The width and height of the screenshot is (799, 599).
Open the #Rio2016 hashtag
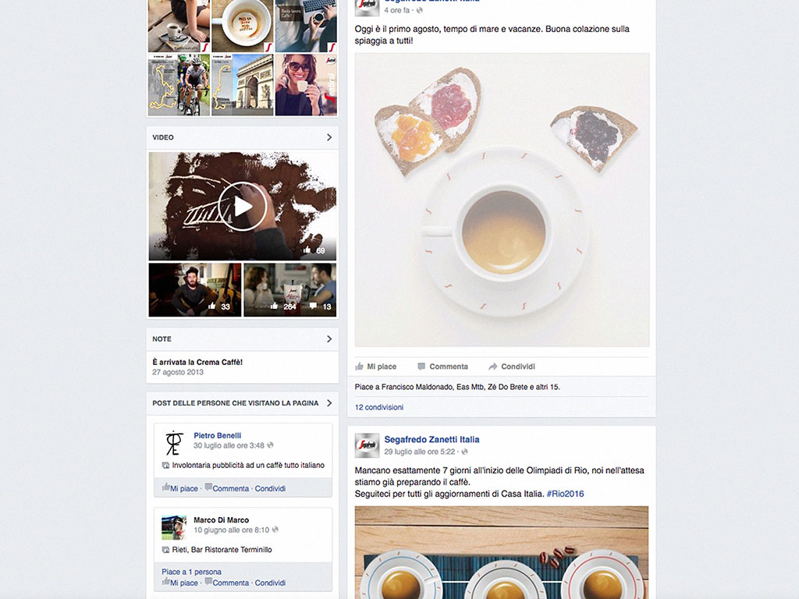565,494
